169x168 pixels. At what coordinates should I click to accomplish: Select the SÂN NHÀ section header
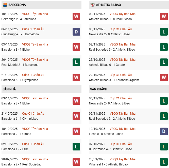[x=9, y=89]
